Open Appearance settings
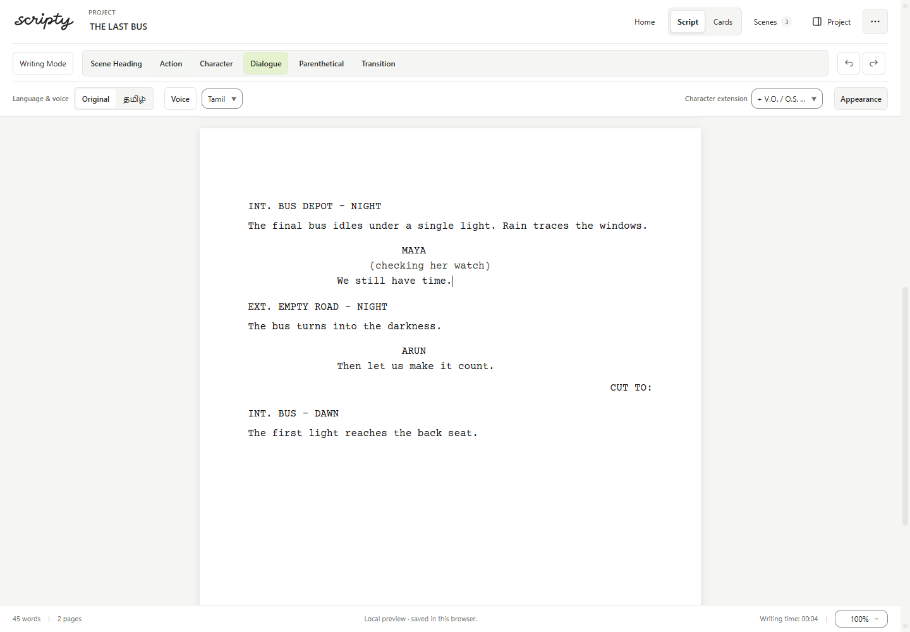The image size is (910, 632). [861, 99]
